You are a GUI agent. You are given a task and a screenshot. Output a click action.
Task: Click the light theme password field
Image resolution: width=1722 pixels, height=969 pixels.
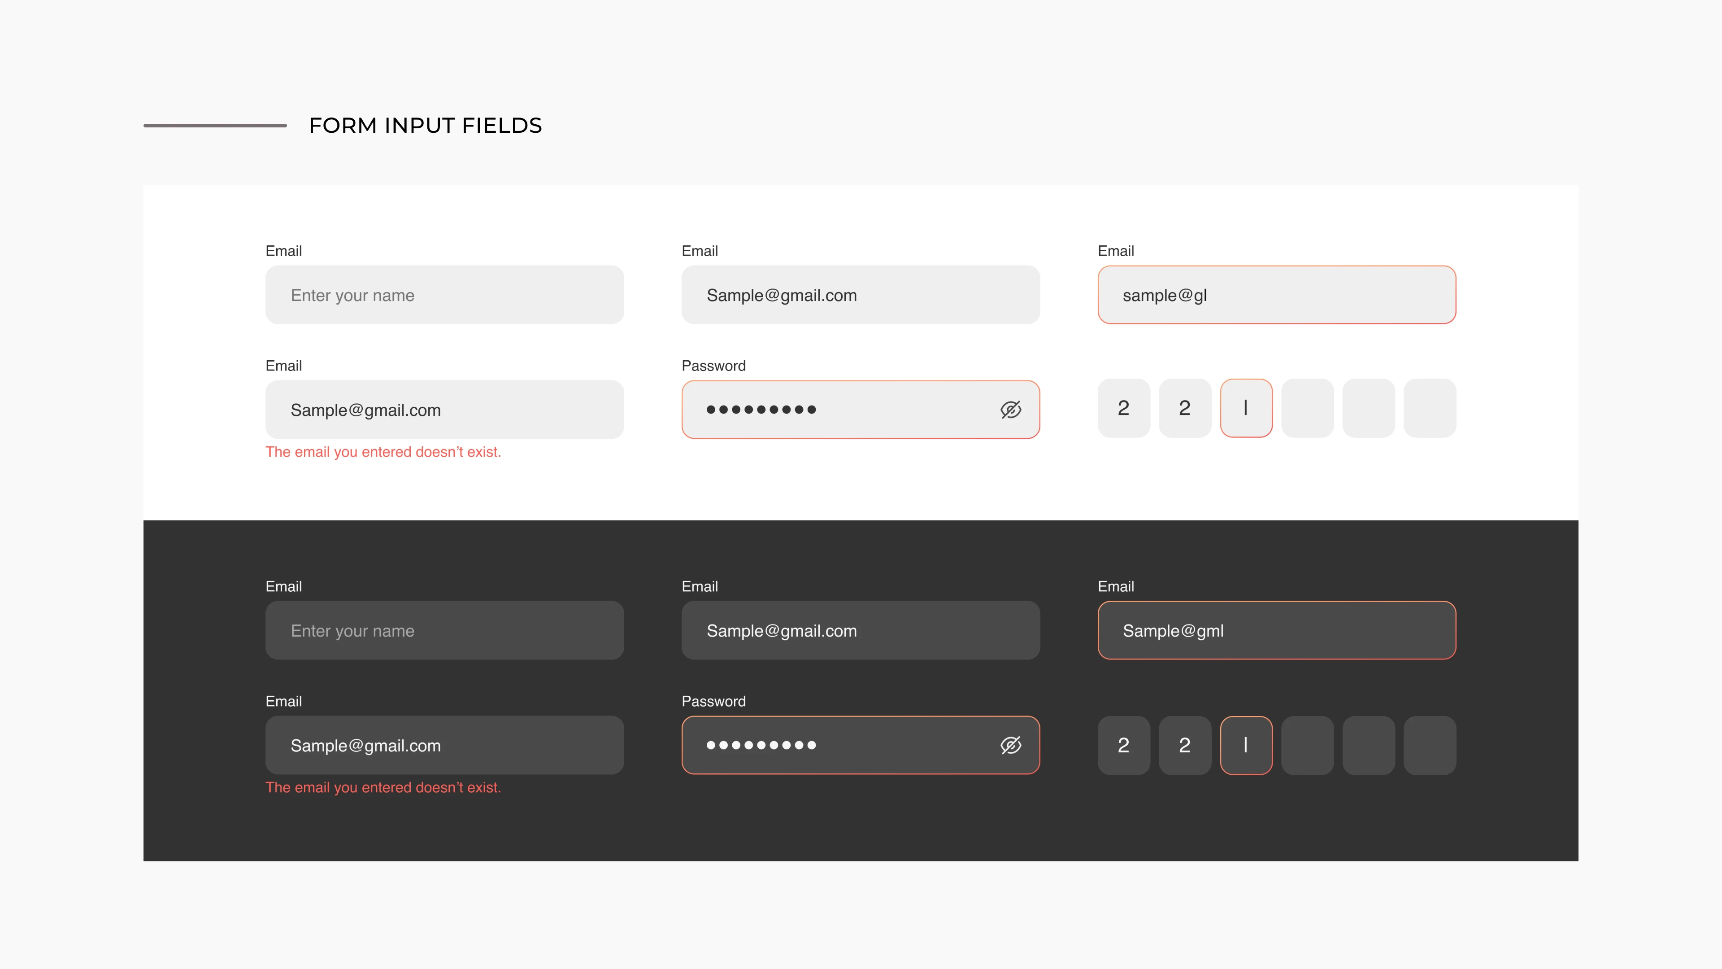point(861,409)
